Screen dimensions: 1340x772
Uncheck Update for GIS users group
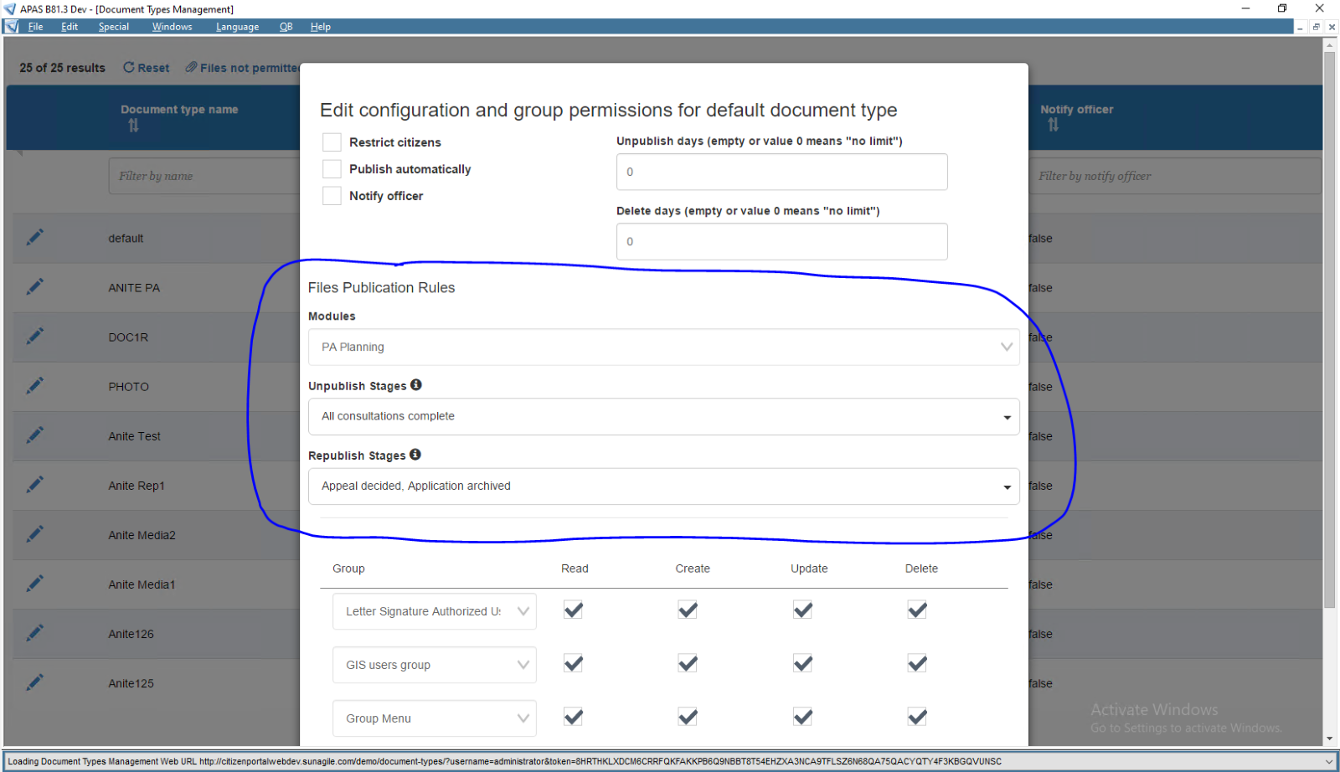802,664
